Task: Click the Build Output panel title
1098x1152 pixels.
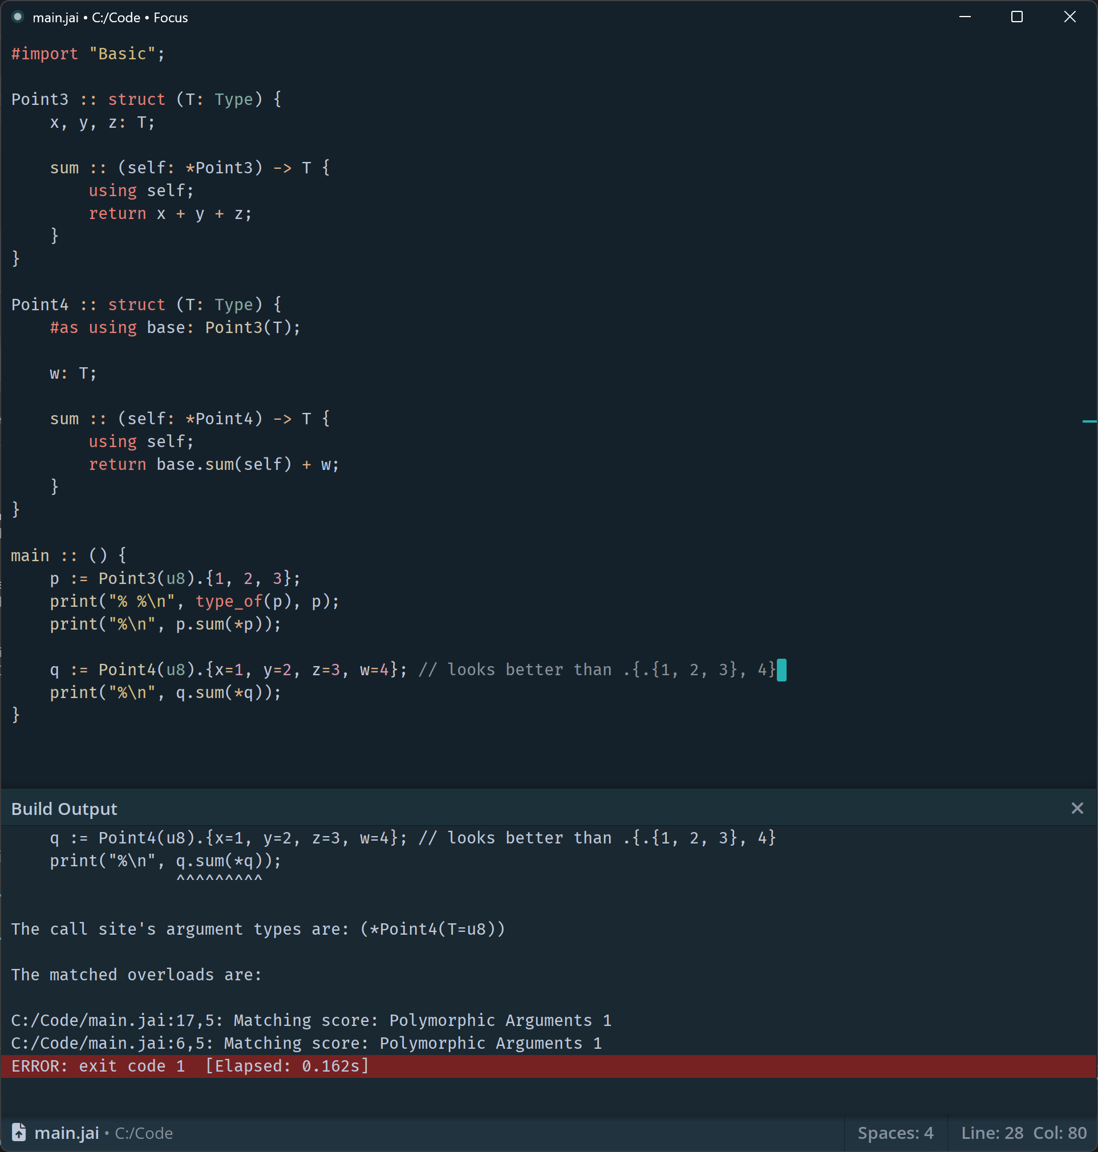Action: click(x=64, y=809)
